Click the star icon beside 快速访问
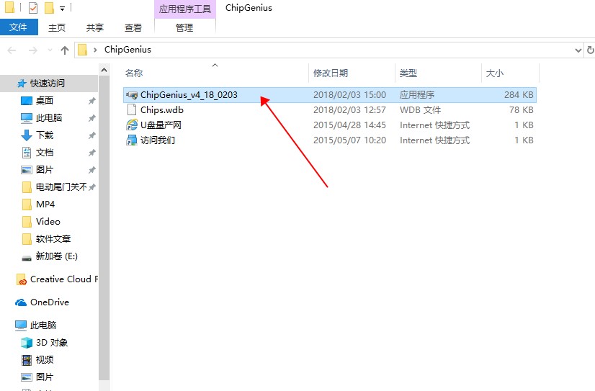 click(22, 84)
